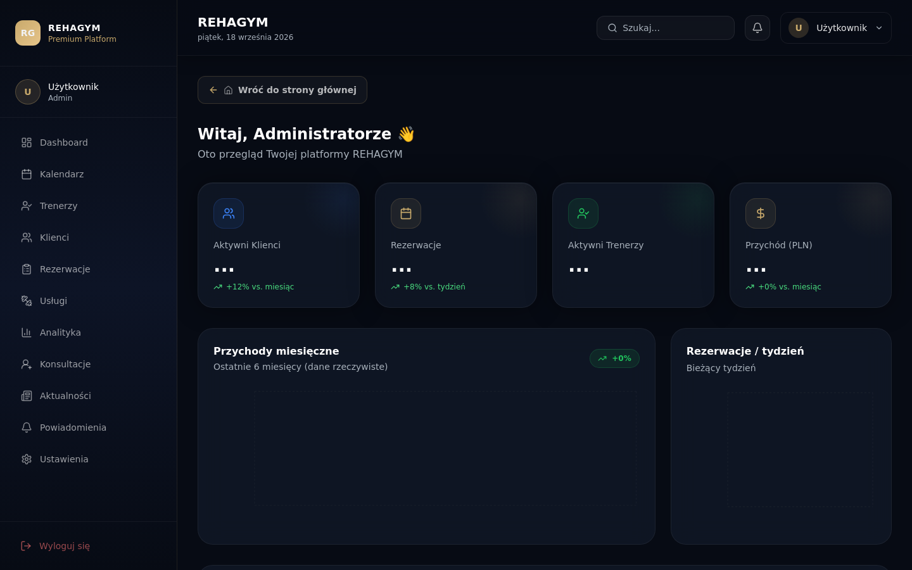Click the Aktywni Trenerzy card icon
Image resolution: width=912 pixels, height=570 pixels.
pyautogui.click(x=583, y=213)
